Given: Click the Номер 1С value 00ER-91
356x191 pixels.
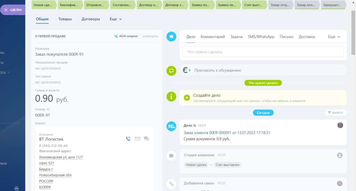Looking at the screenshot, I should point(42,115).
